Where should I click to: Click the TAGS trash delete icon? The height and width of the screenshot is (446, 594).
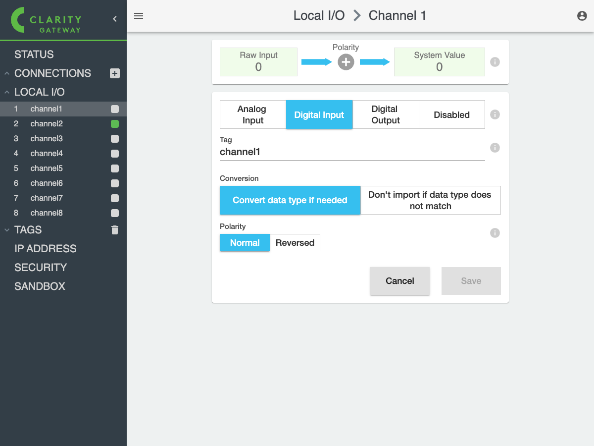pyautogui.click(x=115, y=230)
